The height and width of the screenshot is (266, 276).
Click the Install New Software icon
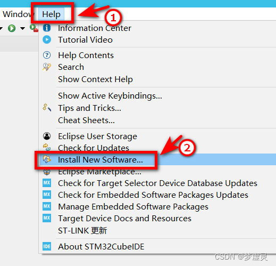[x=47, y=159]
